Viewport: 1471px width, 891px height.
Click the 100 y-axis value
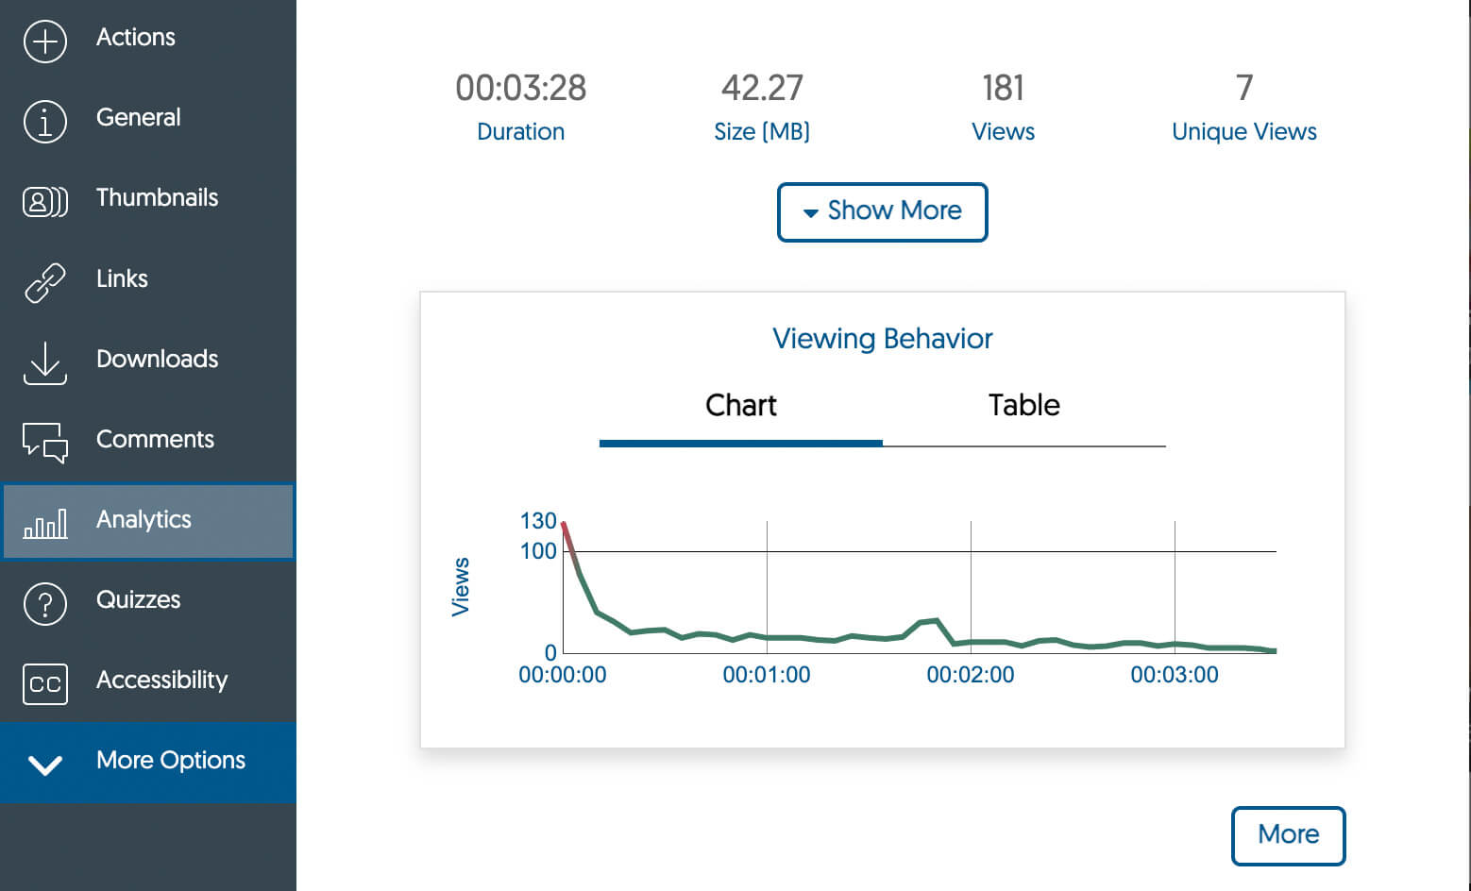[538, 551]
